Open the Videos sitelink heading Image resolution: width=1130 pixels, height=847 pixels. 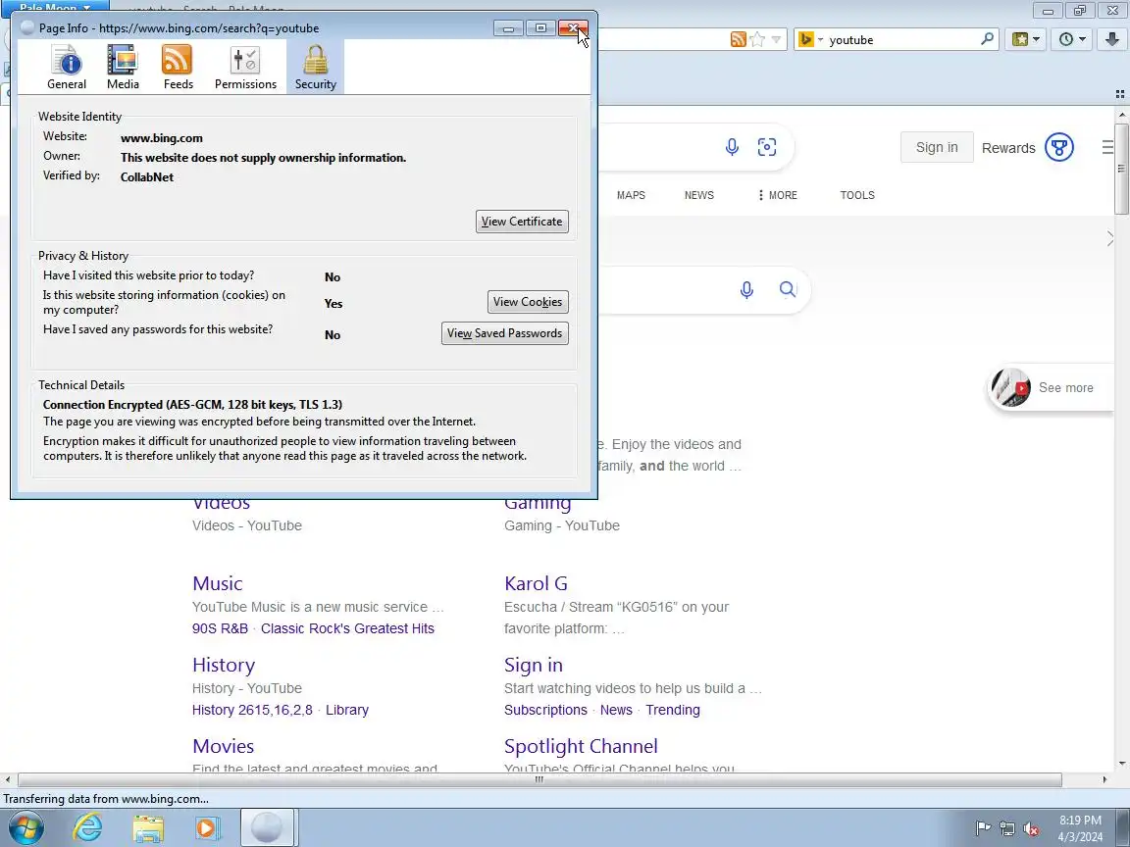pyautogui.click(x=222, y=502)
